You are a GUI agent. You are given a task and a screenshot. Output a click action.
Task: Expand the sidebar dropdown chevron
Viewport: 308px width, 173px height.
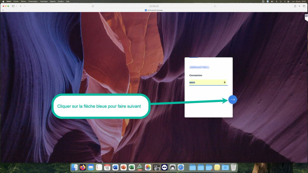tap(17, 6)
